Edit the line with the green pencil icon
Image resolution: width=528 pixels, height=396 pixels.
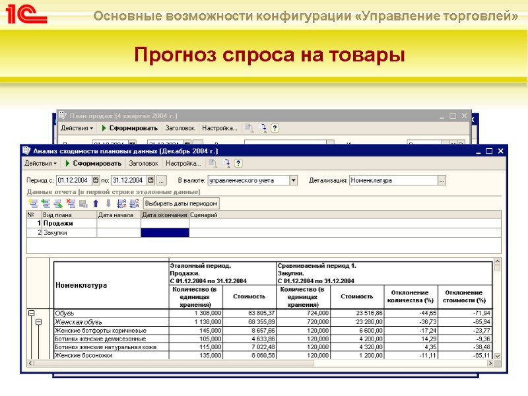(x=60, y=203)
